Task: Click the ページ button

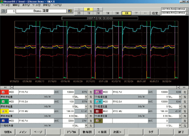Action: (x=38, y=132)
